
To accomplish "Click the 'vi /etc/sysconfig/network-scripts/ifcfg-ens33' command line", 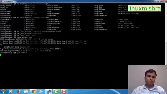I will click(x=31, y=31).
